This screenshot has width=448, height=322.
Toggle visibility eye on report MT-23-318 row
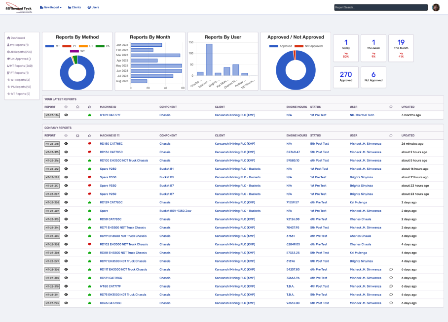[x=65, y=143]
